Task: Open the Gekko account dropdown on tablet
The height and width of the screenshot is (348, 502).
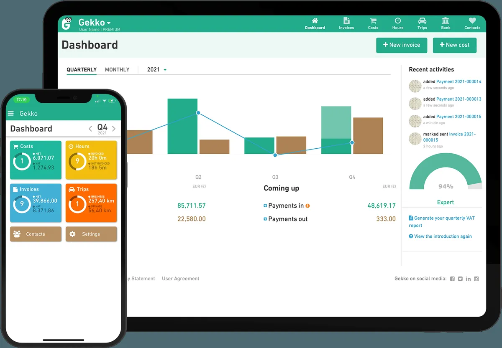Action: tap(95, 23)
